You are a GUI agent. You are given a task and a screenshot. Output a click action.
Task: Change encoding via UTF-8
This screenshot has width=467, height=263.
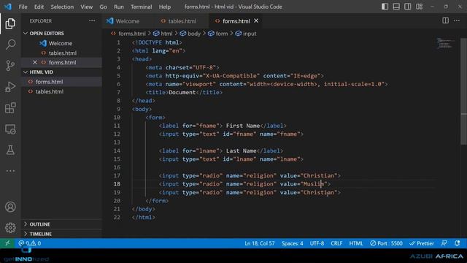317,243
